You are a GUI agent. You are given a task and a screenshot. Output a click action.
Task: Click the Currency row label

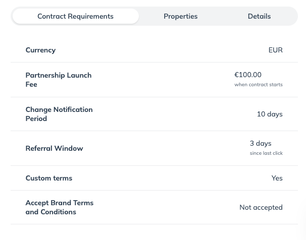point(40,50)
